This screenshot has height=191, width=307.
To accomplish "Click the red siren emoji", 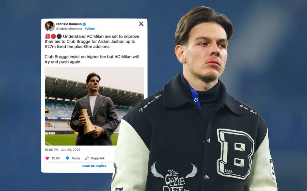I will point(48,36).
